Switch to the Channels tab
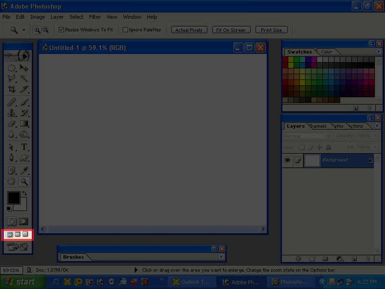This screenshot has height=289, width=385. [x=318, y=126]
